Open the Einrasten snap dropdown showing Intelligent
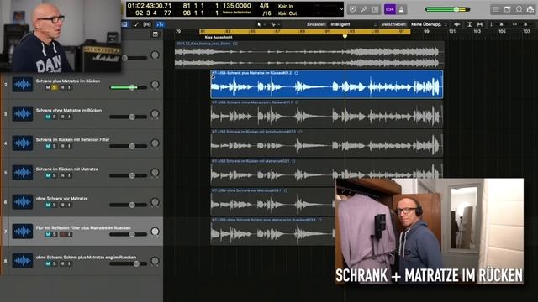The width and height of the screenshot is (538, 302). pos(353,24)
